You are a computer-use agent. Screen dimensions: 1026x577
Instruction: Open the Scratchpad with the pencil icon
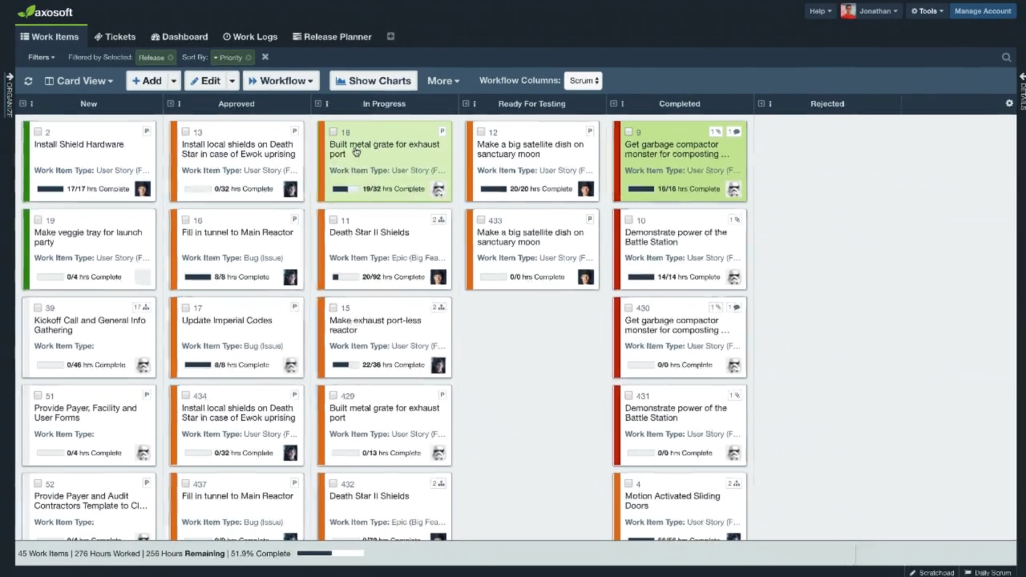coord(931,572)
